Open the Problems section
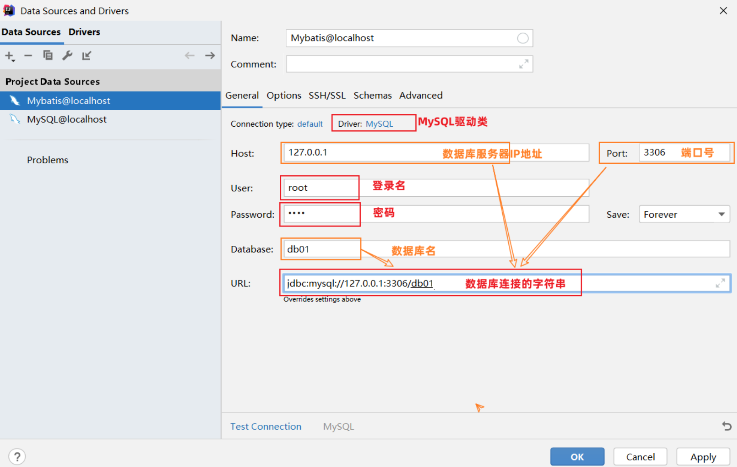The image size is (737, 467). point(47,160)
